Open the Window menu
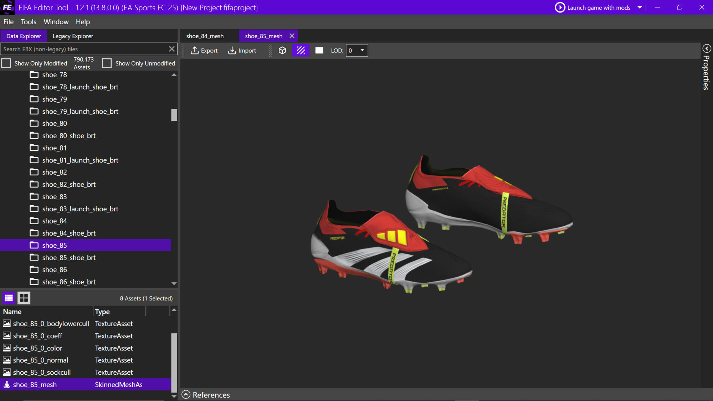Screen dimensions: 713x401 coord(56,22)
